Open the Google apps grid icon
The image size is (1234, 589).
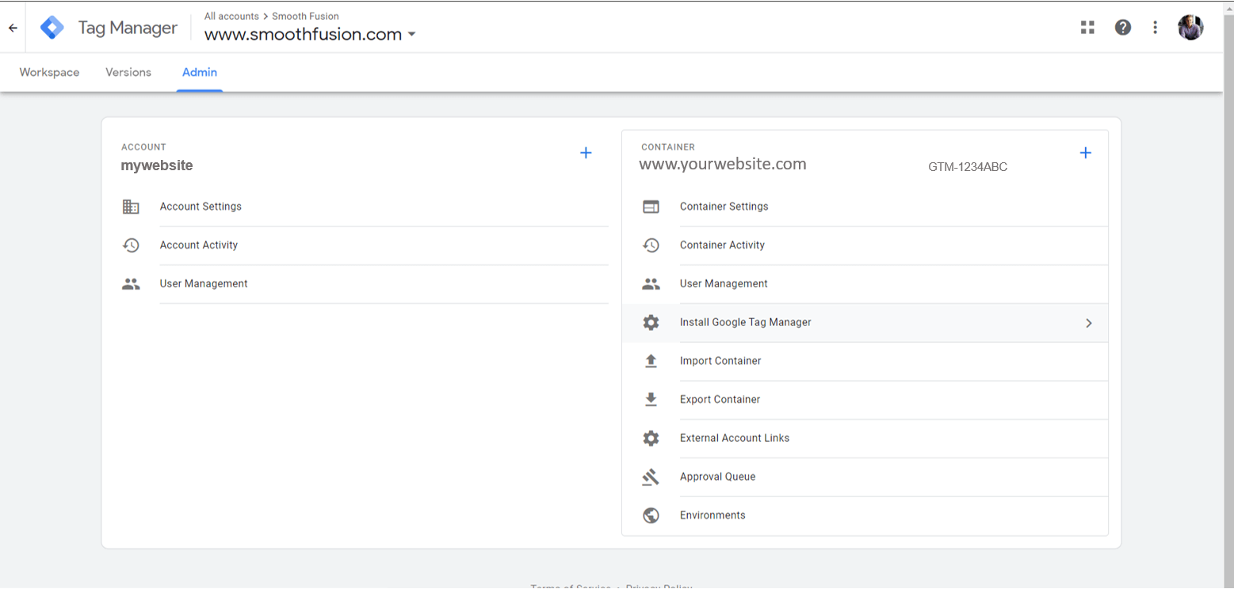(x=1087, y=28)
